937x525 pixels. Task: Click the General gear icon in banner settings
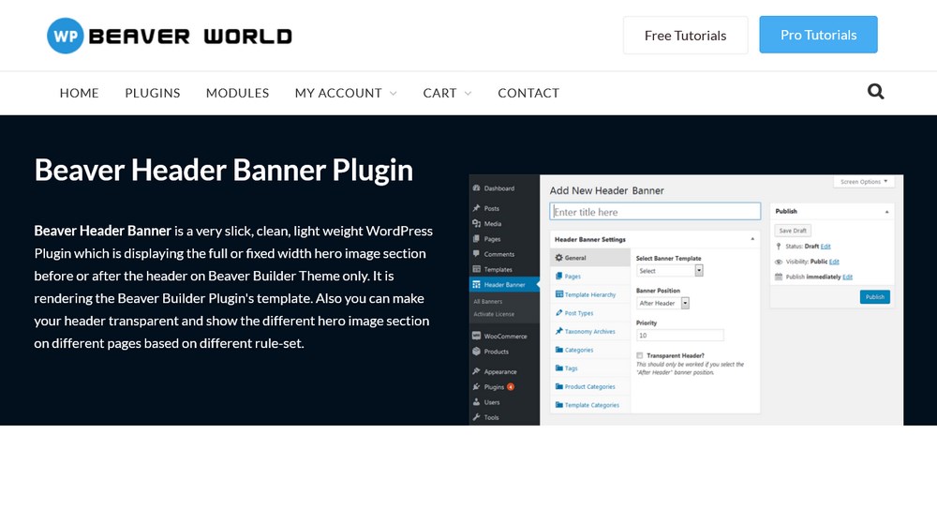pos(558,258)
